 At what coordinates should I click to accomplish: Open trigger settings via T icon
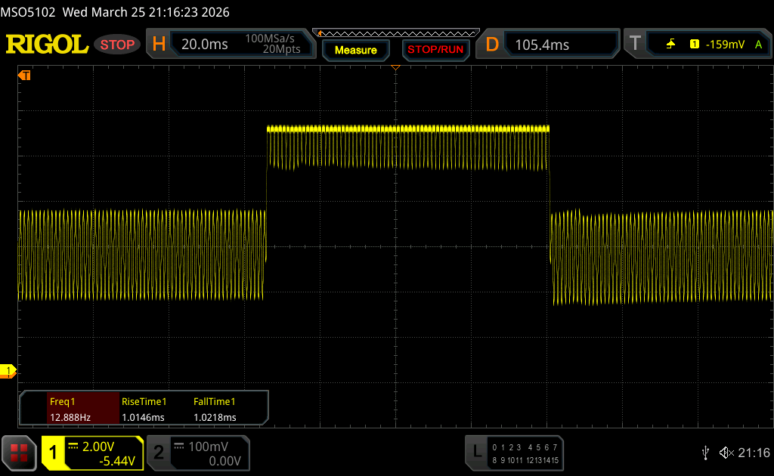coord(635,45)
